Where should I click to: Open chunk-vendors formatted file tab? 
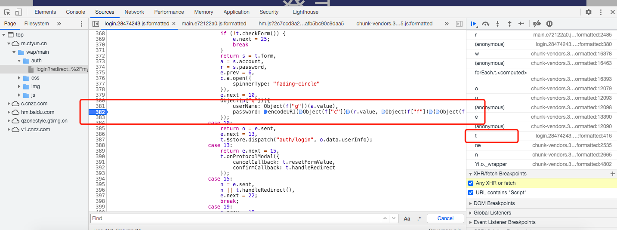(394, 24)
